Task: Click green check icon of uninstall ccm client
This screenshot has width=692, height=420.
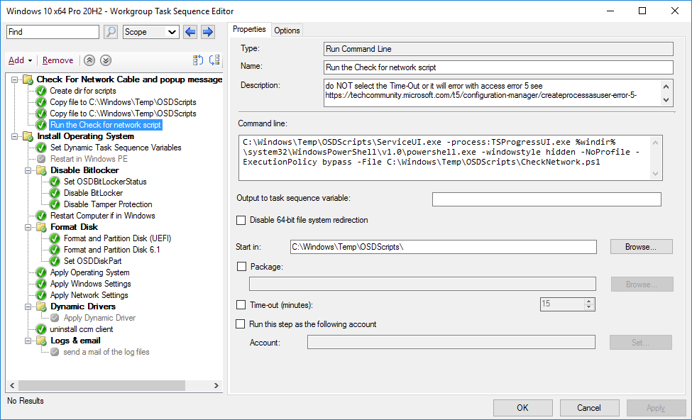Action: pyautogui.click(x=41, y=329)
